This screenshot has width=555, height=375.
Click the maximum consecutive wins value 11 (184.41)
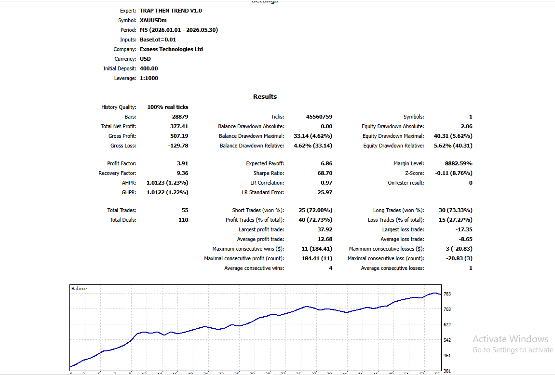coord(317,249)
